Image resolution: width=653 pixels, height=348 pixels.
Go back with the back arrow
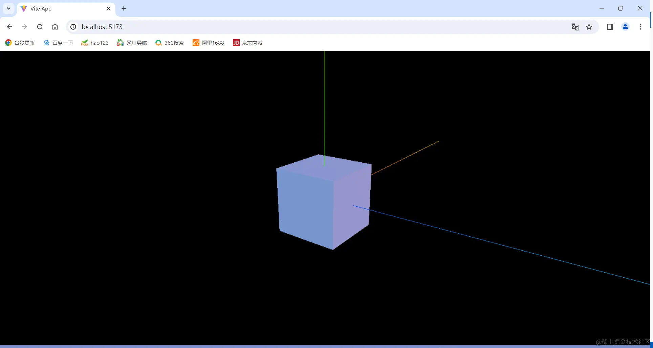9,27
